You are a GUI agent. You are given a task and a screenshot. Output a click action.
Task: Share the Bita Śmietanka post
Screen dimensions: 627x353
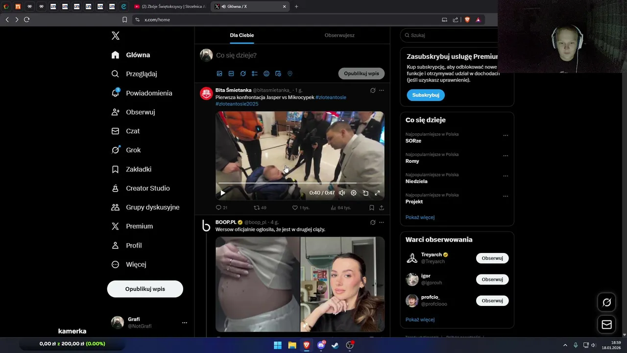(382, 207)
